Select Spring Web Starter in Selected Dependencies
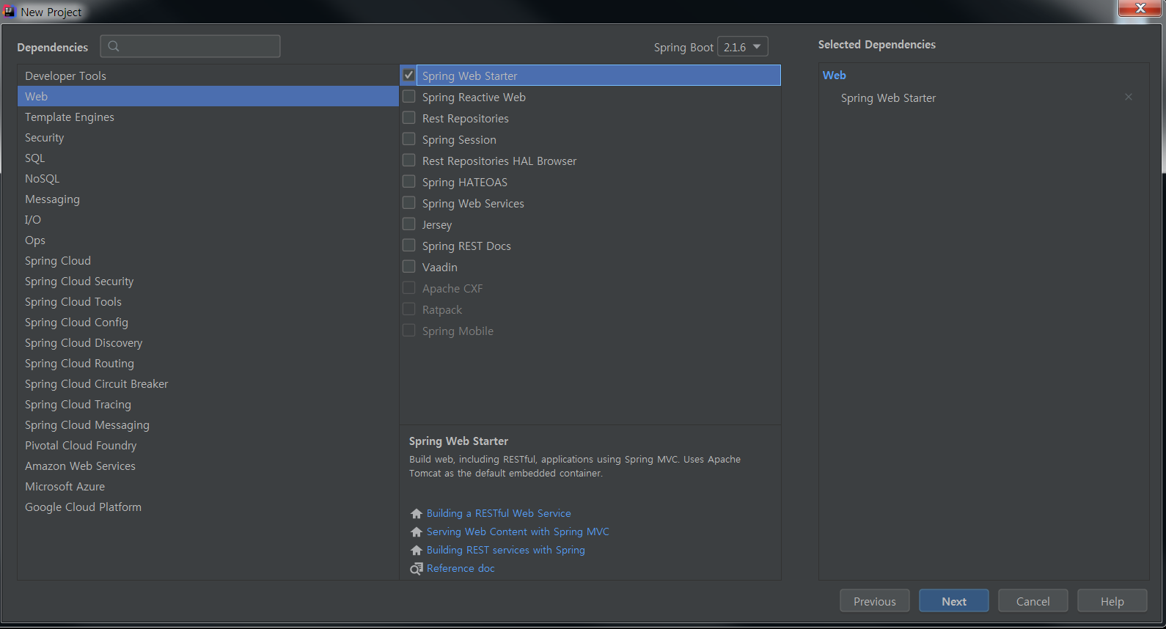The height and width of the screenshot is (629, 1166). pos(888,98)
